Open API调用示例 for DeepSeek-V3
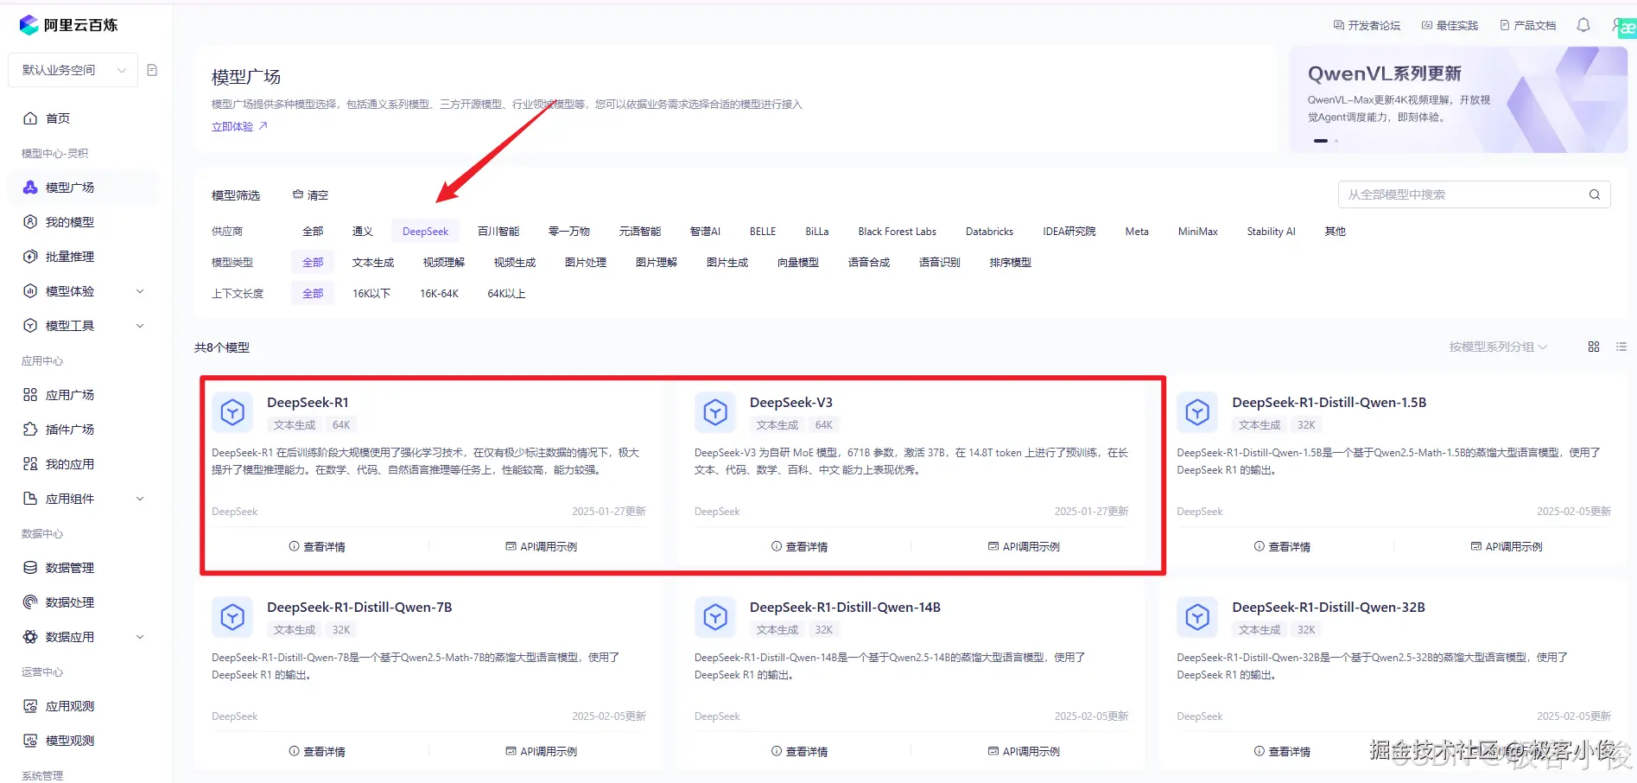1637x783 pixels. tap(1025, 546)
